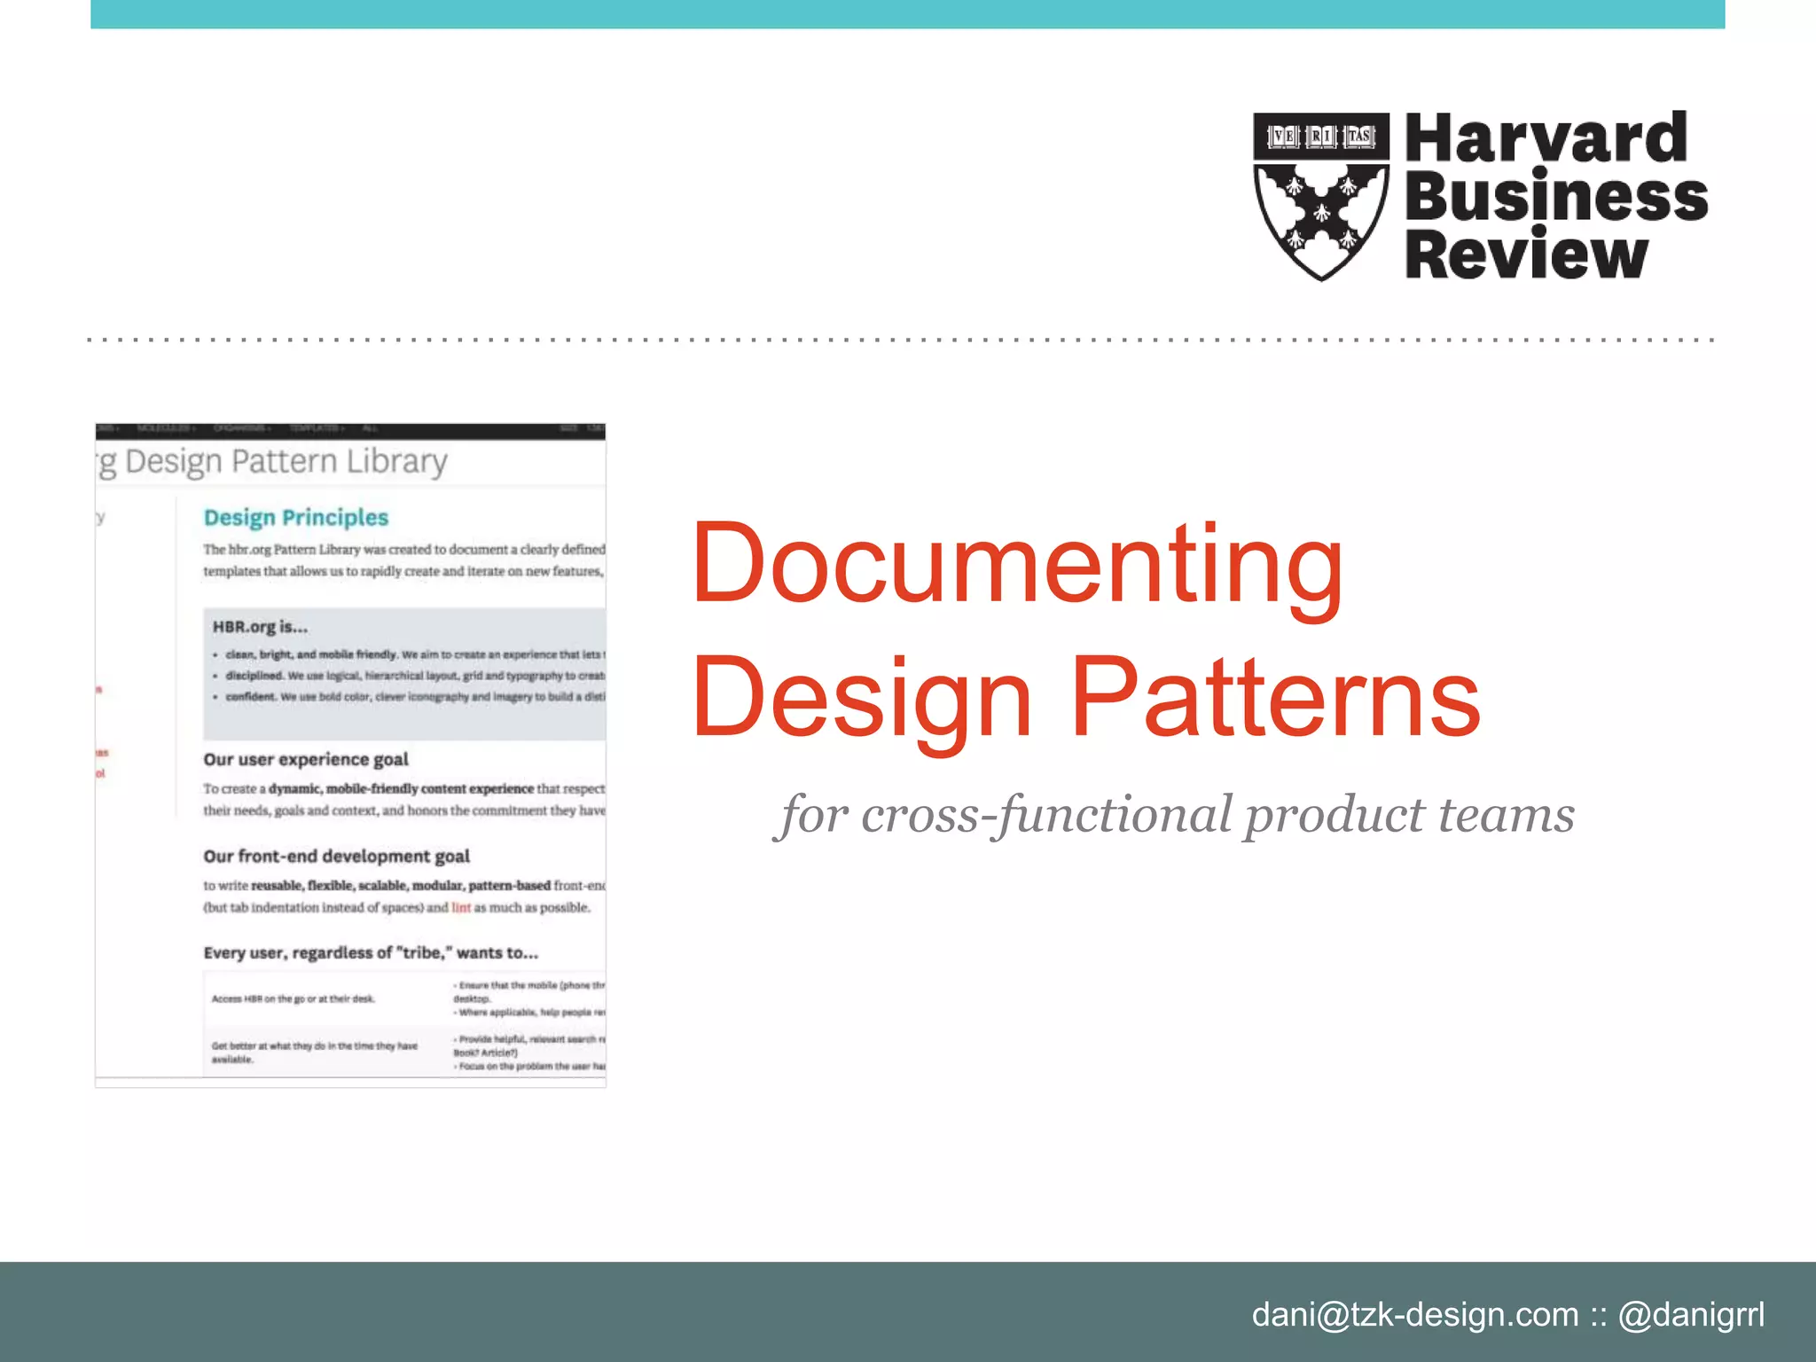This screenshot has width=1816, height=1362.
Task: Click the Access HBR on the go row
Action: click(294, 998)
